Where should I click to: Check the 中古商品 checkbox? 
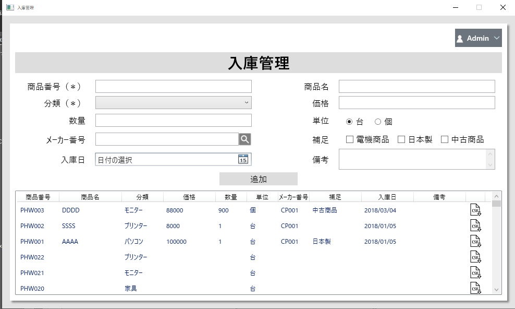pos(445,139)
